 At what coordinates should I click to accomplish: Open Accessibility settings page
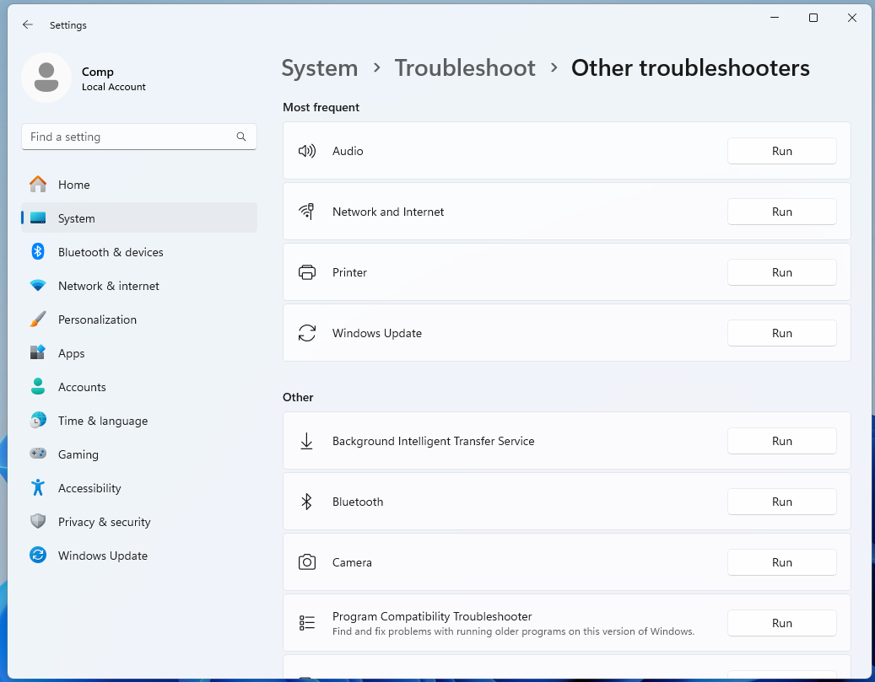tap(139, 488)
